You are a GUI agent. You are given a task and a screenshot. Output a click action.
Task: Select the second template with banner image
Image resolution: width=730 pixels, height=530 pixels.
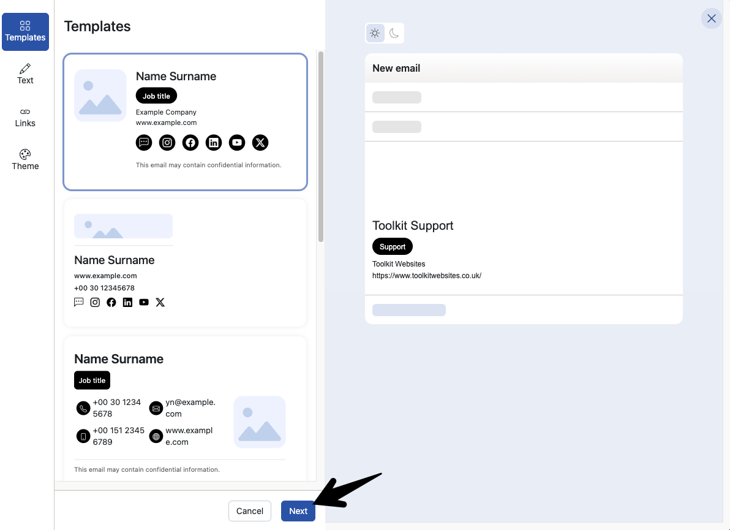click(x=185, y=262)
